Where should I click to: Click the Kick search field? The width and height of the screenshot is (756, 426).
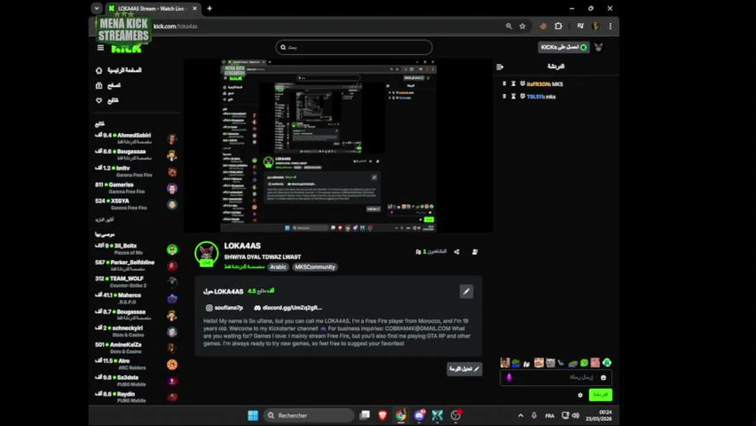[x=354, y=47]
